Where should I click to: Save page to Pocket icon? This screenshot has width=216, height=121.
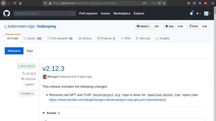pyautogui.click(x=159, y=3)
